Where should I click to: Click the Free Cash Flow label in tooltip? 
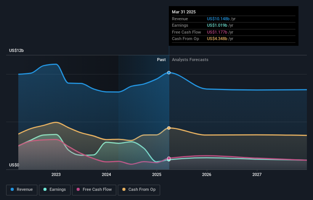(x=186, y=32)
